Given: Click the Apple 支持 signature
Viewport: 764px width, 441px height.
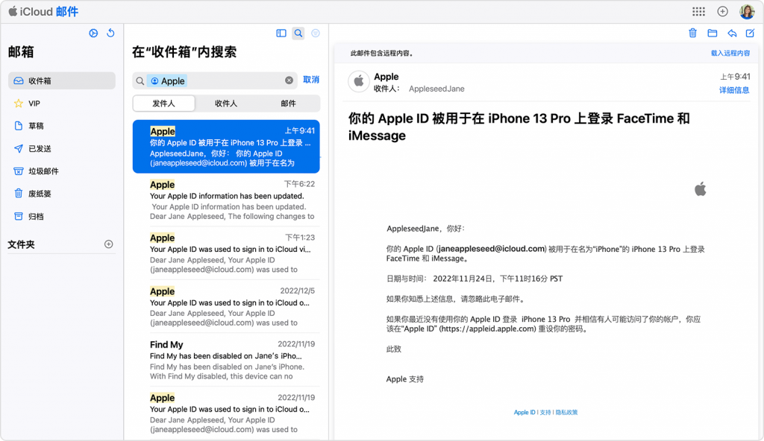Looking at the screenshot, I should (405, 379).
